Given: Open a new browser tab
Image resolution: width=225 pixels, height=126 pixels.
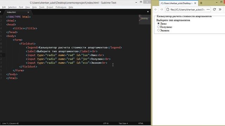Looking at the screenshot, I should [201, 3].
